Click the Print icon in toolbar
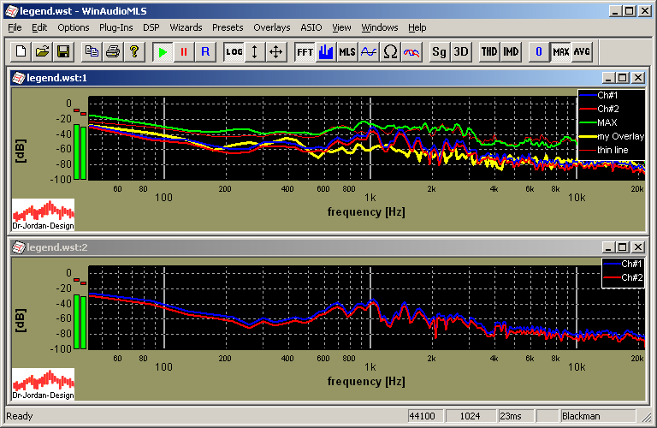This screenshot has width=657, height=428. (x=112, y=51)
